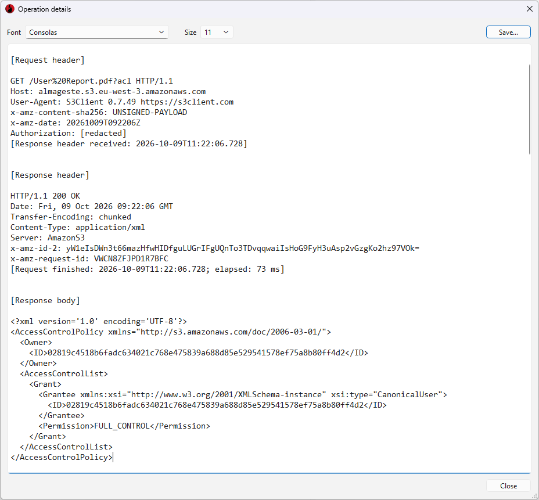The height and width of the screenshot is (500, 539).
Task: Open the Font dropdown showing Consolas
Action: [x=97, y=33]
